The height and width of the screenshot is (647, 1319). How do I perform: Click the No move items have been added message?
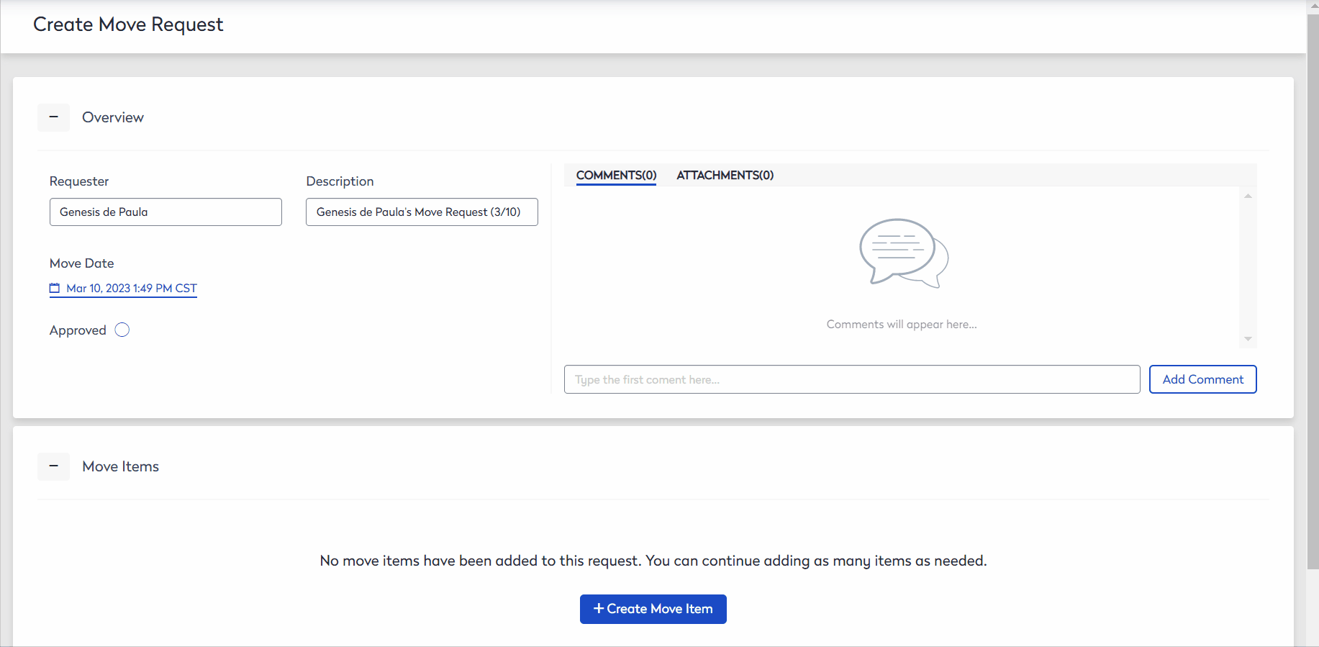[x=653, y=561]
